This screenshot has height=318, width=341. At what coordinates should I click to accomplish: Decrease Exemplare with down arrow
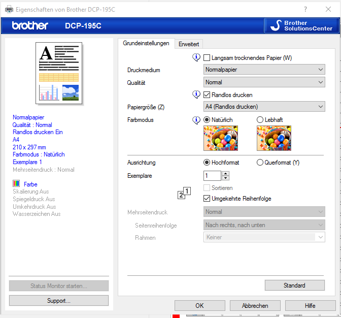click(225, 178)
